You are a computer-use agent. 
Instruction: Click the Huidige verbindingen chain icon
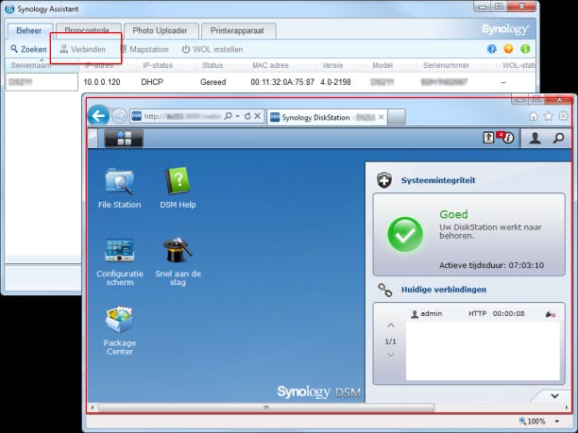pyautogui.click(x=385, y=290)
